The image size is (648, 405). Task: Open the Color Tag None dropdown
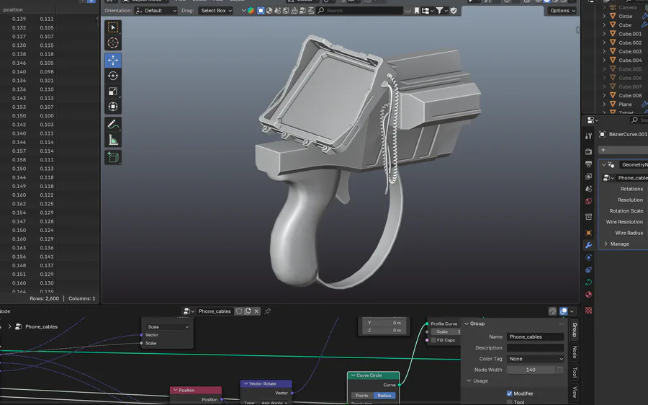535,359
